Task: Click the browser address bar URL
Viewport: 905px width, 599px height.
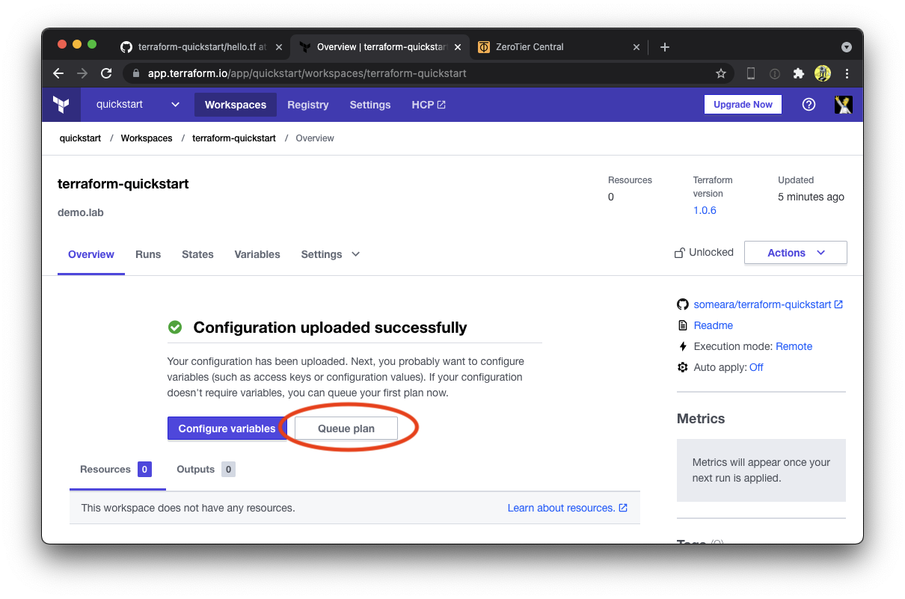Action: (307, 73)
